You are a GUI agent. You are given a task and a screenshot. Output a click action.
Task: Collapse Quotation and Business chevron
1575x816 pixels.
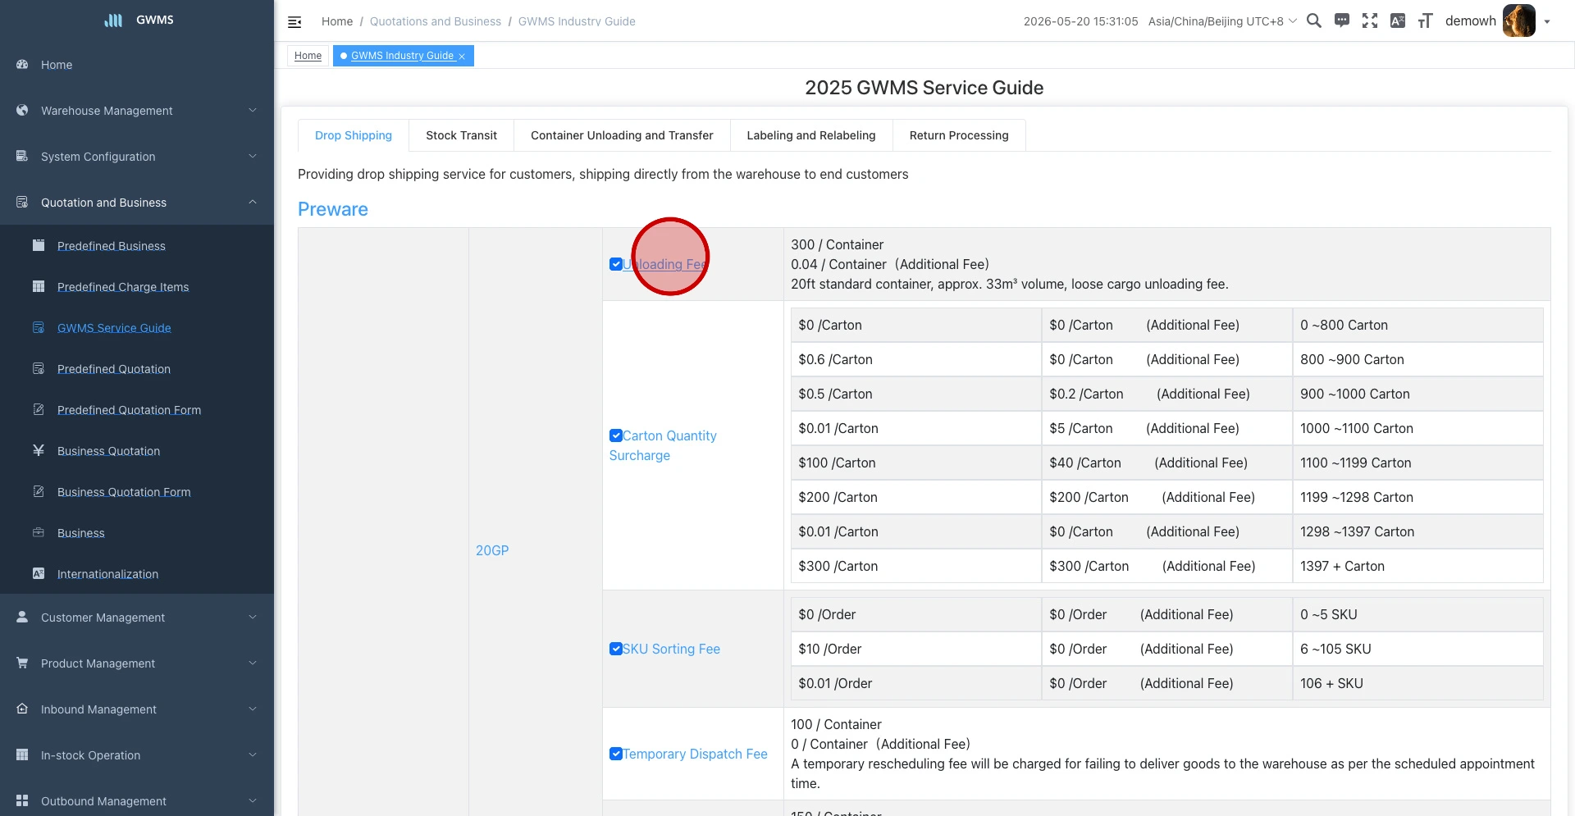(x=253, y=202)
